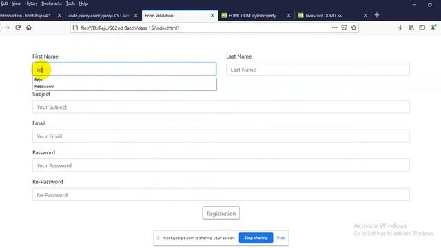Select the Reju autocomplete suggestion
The height and width of the screenshot is (248, 441).
coord(124,80)
